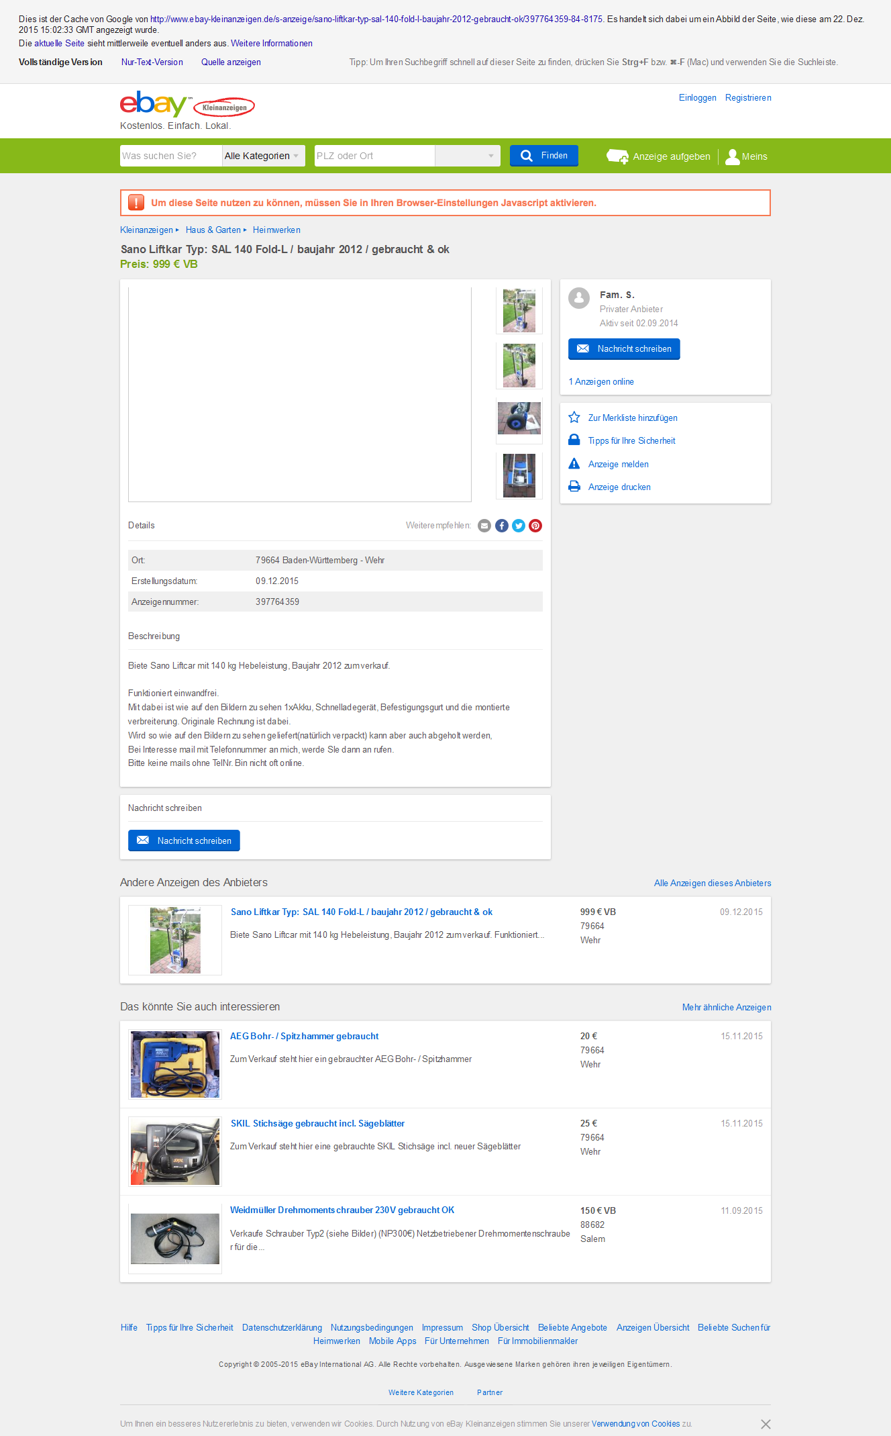Select the second product thumbnail
This screenshot has width=891, height=1436.
[519, 366]
